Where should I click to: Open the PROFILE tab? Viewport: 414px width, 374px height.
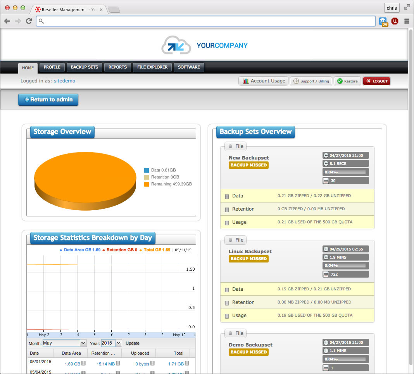pos(52,67)
